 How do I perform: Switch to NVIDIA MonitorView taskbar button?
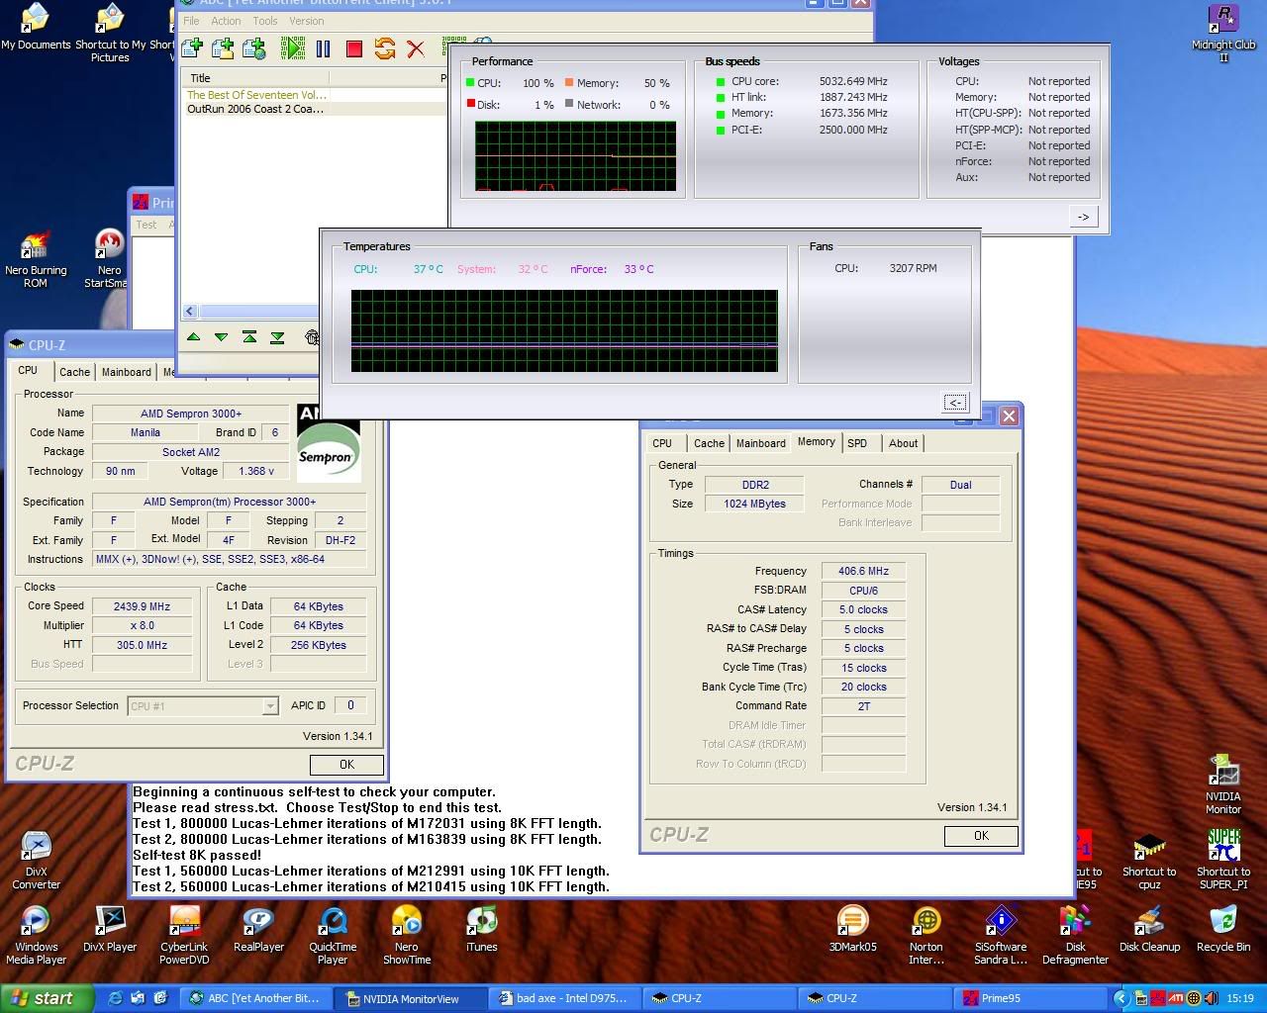[x=409, y=998]
